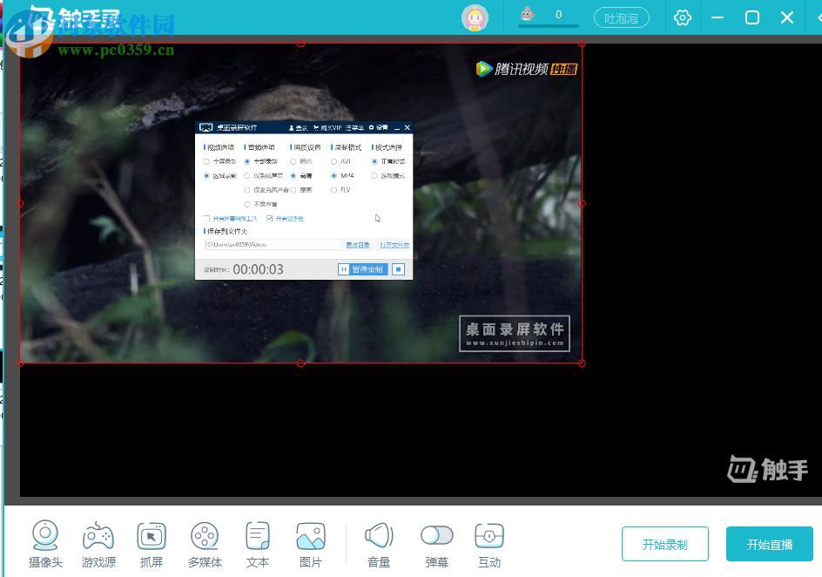
Task: Add a camera (摄像头) source
Action: point(45,544)
